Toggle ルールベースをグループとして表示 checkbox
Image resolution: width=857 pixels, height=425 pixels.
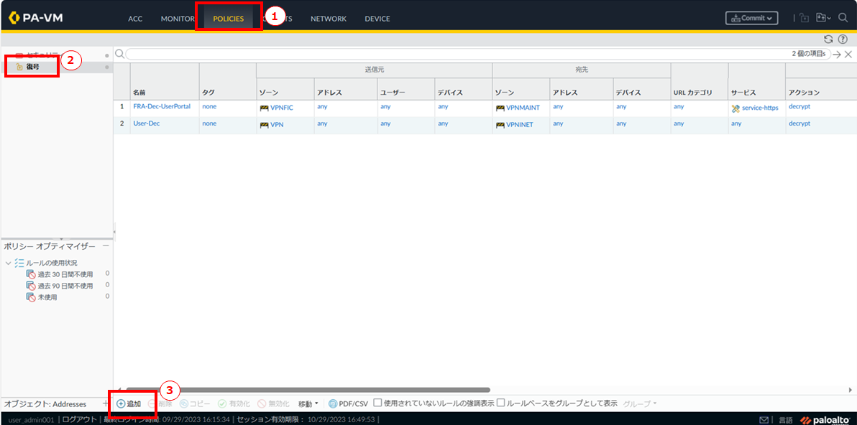click(500, 403)
